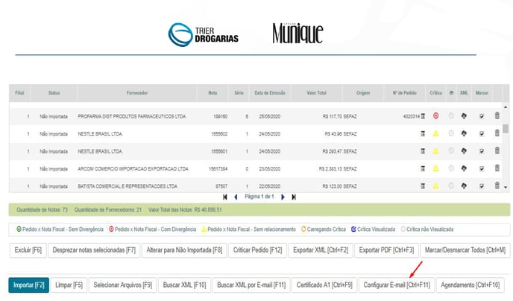Viewport: 513px width, 301px height.
Task: Download XML for the ARCOM COMERCIO row
Action: point(464,168)
